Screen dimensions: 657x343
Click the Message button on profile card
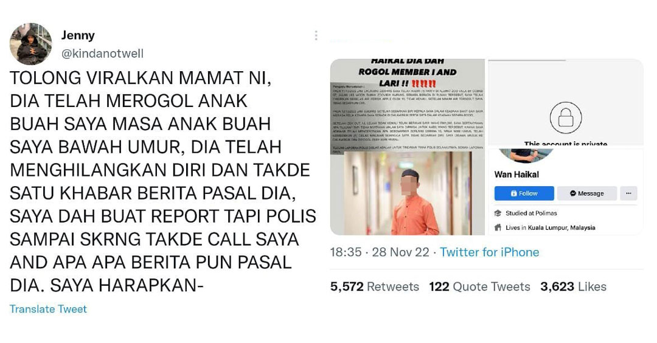point(586,193)
